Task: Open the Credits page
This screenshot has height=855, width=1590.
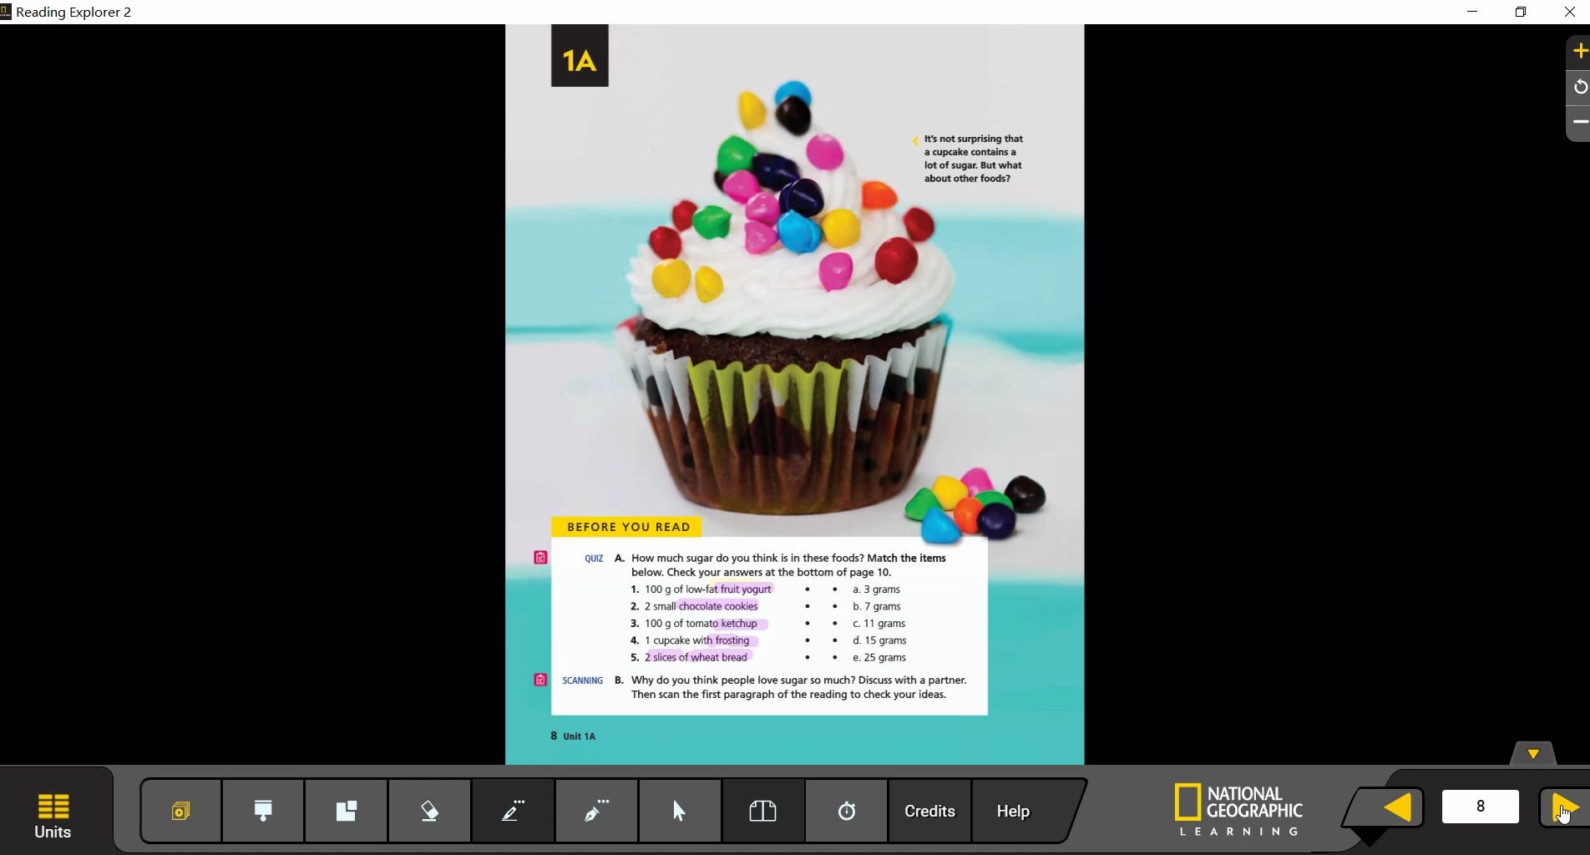Action: pos(929,811)
